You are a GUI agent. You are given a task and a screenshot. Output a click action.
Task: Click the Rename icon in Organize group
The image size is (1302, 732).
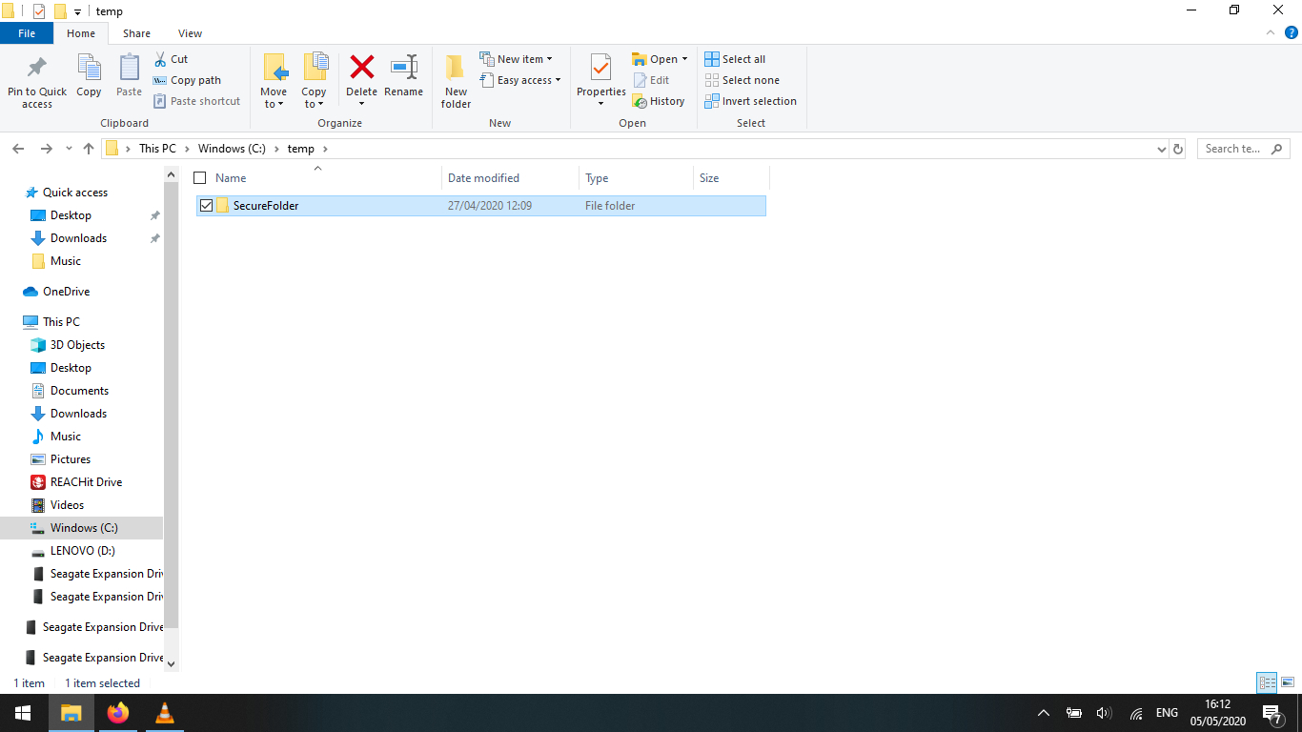click(403, 69)
